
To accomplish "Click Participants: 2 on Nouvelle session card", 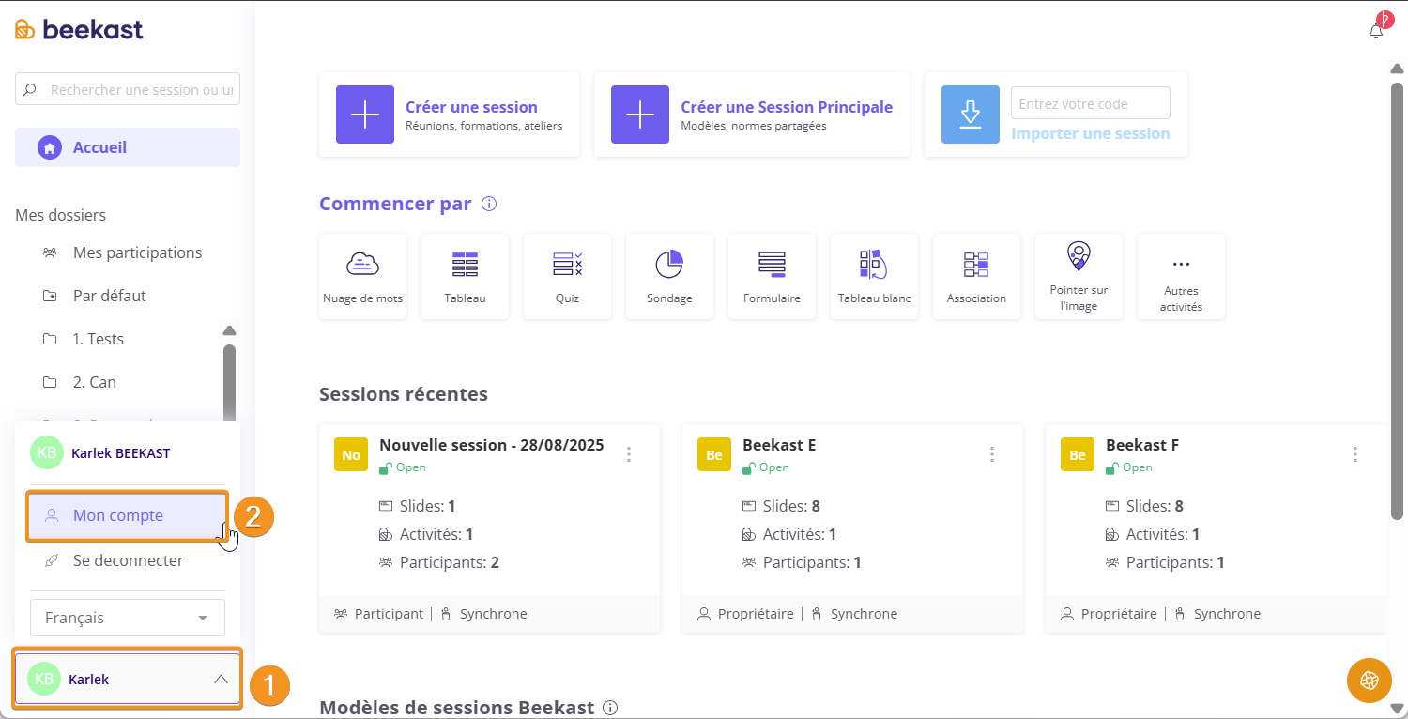I will (450, 562).
